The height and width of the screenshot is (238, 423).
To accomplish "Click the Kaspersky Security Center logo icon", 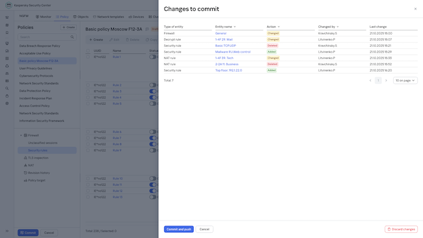I will pos(8,5).
